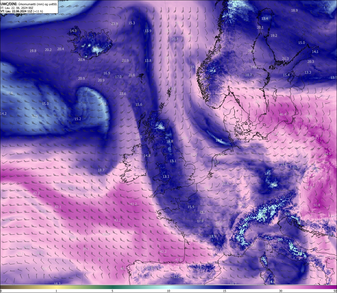Click the 22.9 value northeast of Iceland
Screen dimensions: 337x293
115,24
